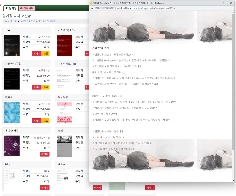Click the quantity 18 장 in 집앞 card

click(47, 47)
